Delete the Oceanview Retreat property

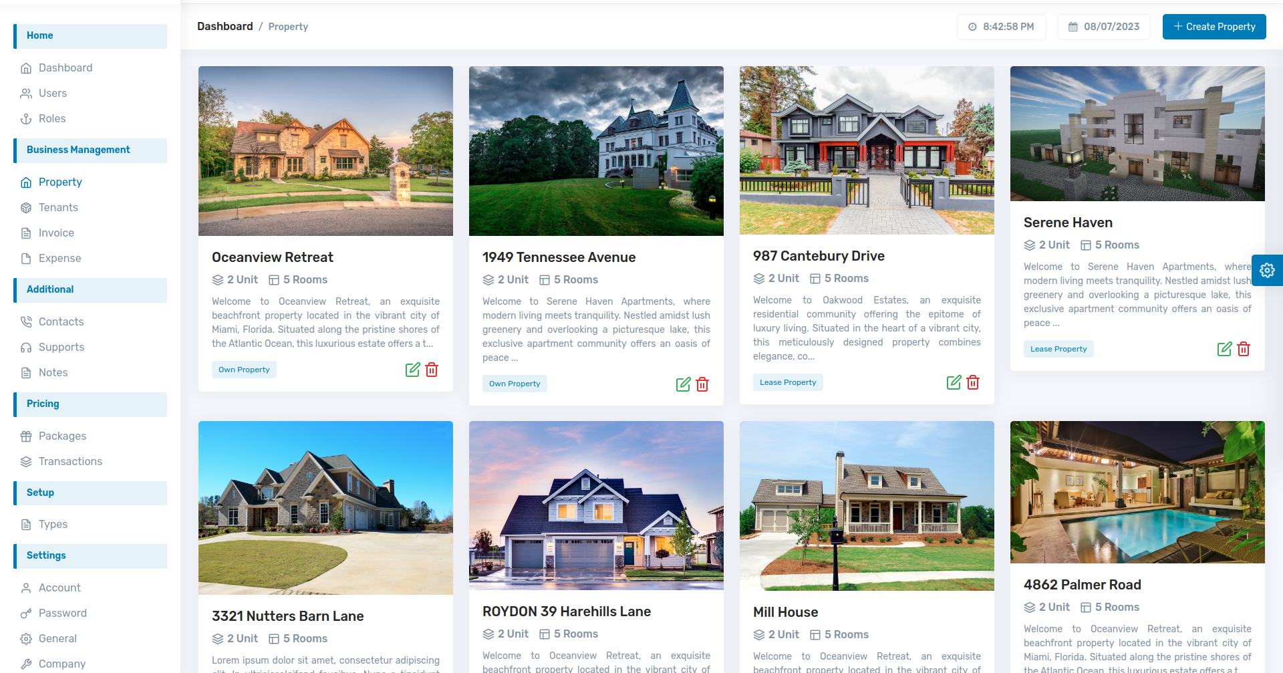point(432,370)
